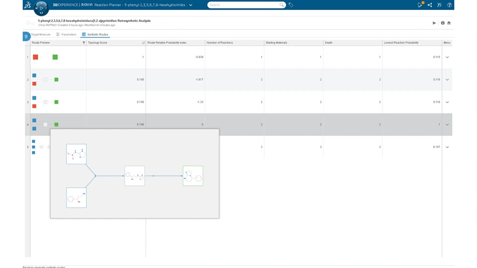Select the Synthetic Routes tab
Image resolution: width=477 pixels, height=268 pixels.
(95, 35)
